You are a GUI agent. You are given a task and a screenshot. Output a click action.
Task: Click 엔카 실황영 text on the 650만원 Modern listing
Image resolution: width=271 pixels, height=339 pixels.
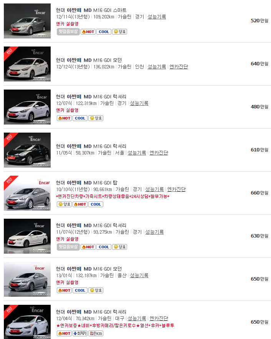coord(66,283)
